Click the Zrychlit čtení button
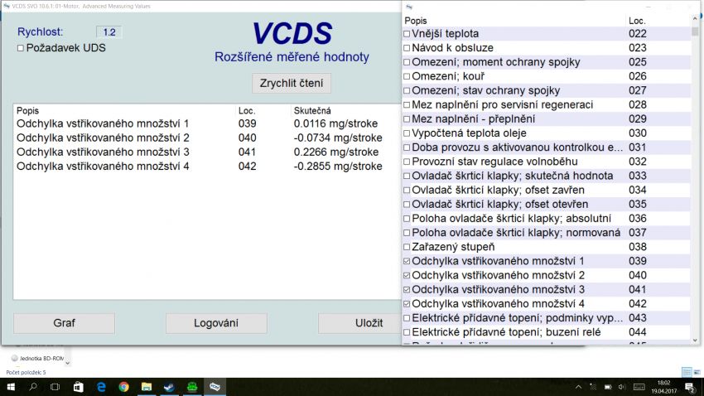The image size is (704, 396). [x=292, y=84]
